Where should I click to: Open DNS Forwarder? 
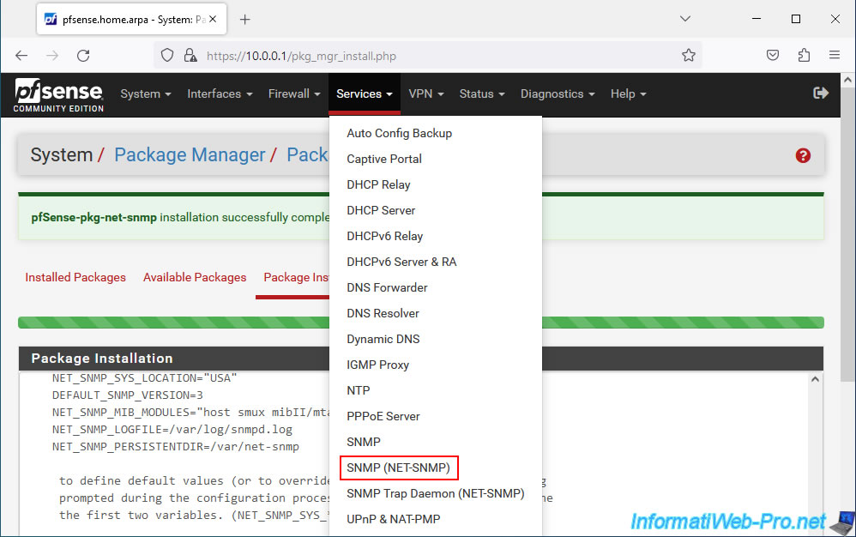pyautogui.click(x=387, y=287)
